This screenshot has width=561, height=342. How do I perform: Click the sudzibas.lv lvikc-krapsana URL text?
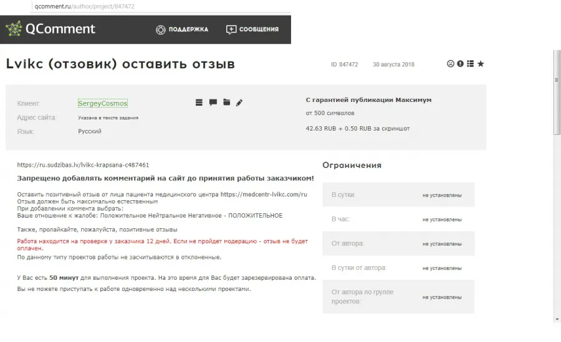(83, 165)
